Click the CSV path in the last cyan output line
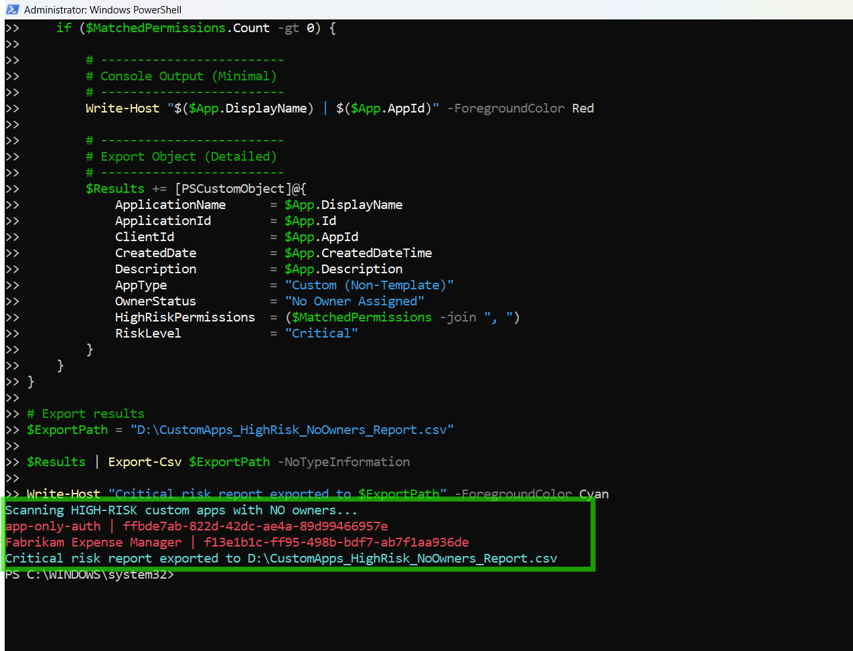The image size is (853, 651). (x=402, y=559)
